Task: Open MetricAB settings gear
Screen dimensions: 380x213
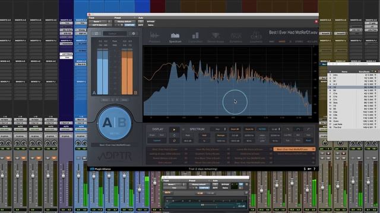Action: pos(133,34)
